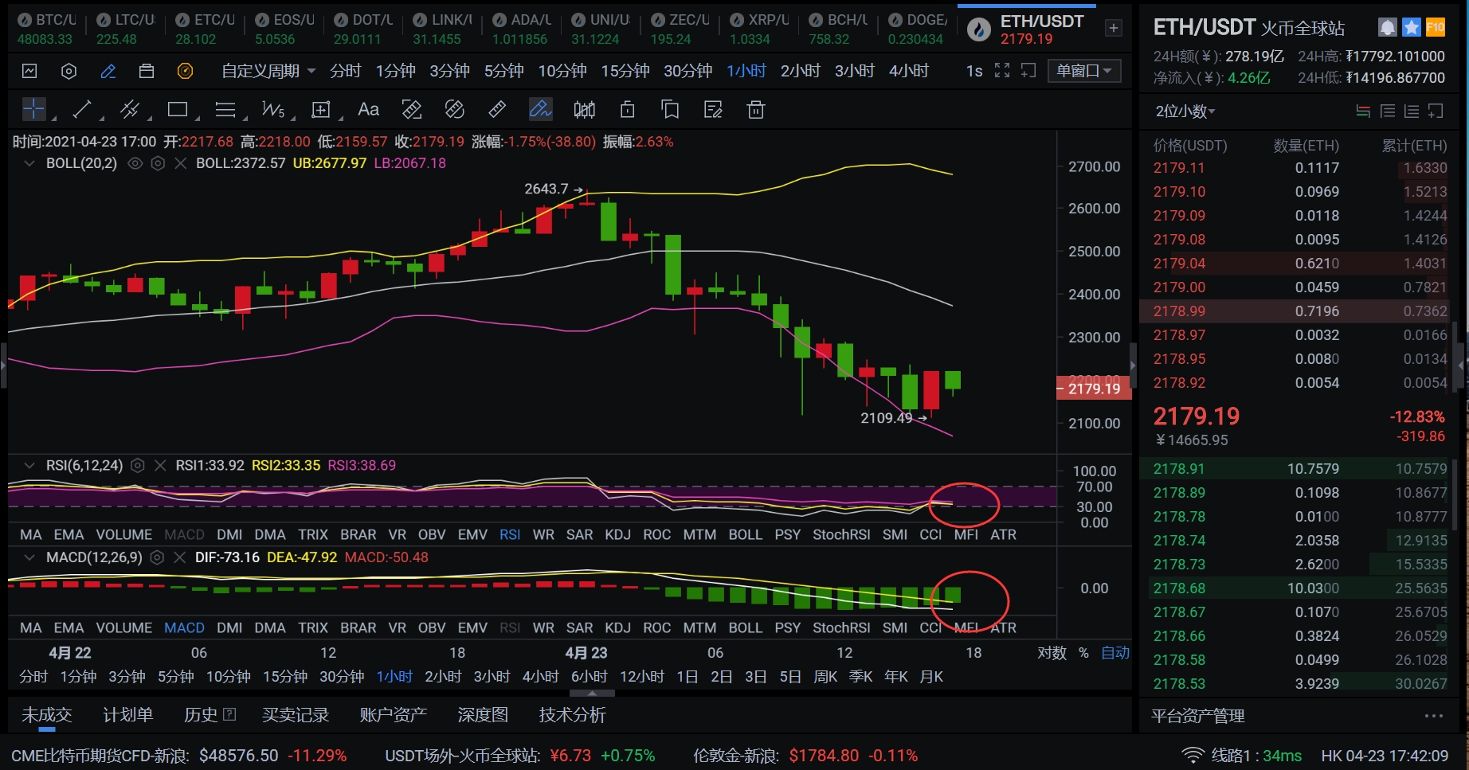Image resolution: width=1469 pixels, height=770 pixels.
Task: Enable 自动 auto scale mode
Action: coord(1115,652)
